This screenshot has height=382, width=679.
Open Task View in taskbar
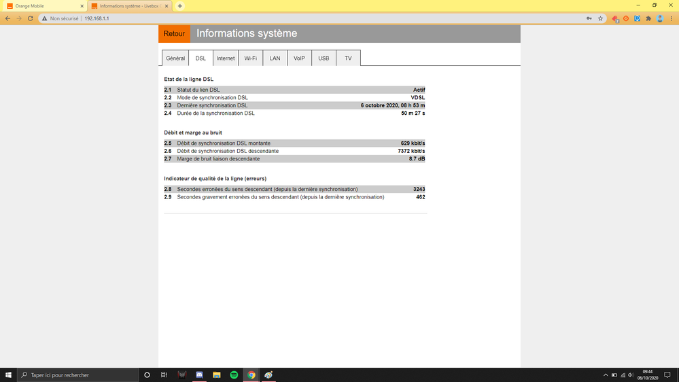(164, 375)
